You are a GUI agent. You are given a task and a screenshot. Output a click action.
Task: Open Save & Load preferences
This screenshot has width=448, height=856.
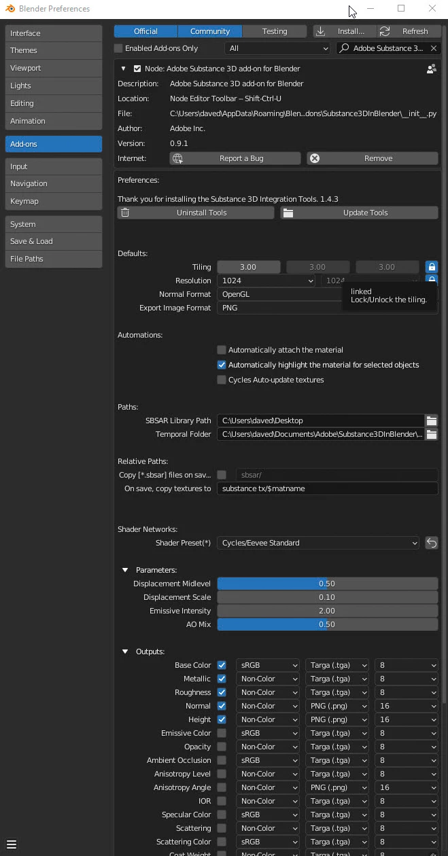pos(54,241)
